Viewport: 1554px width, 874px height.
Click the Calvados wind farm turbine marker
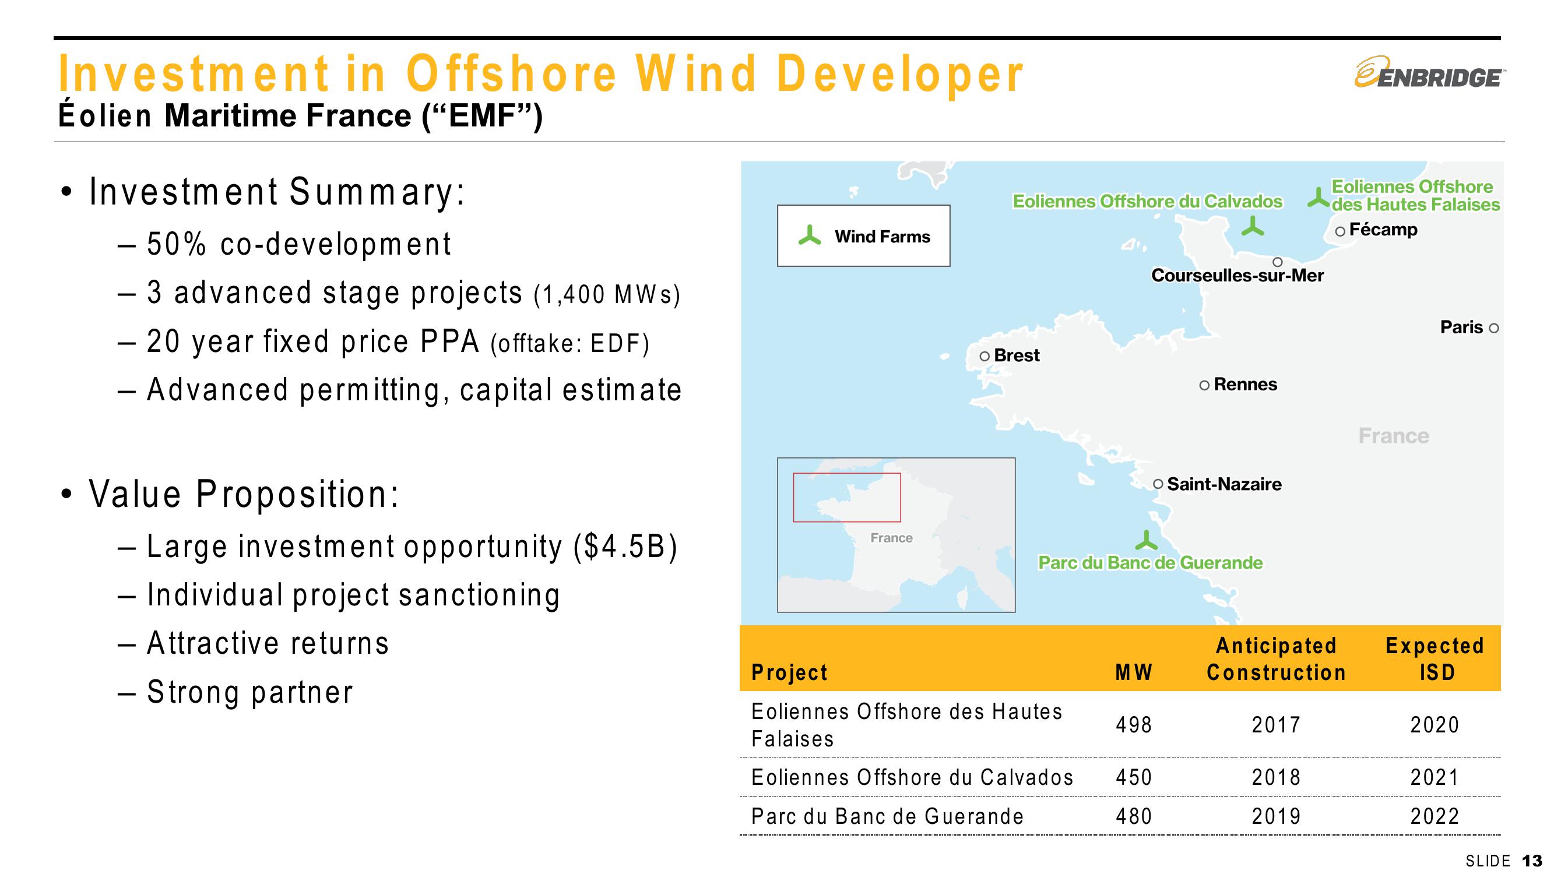pos(1253,226)
